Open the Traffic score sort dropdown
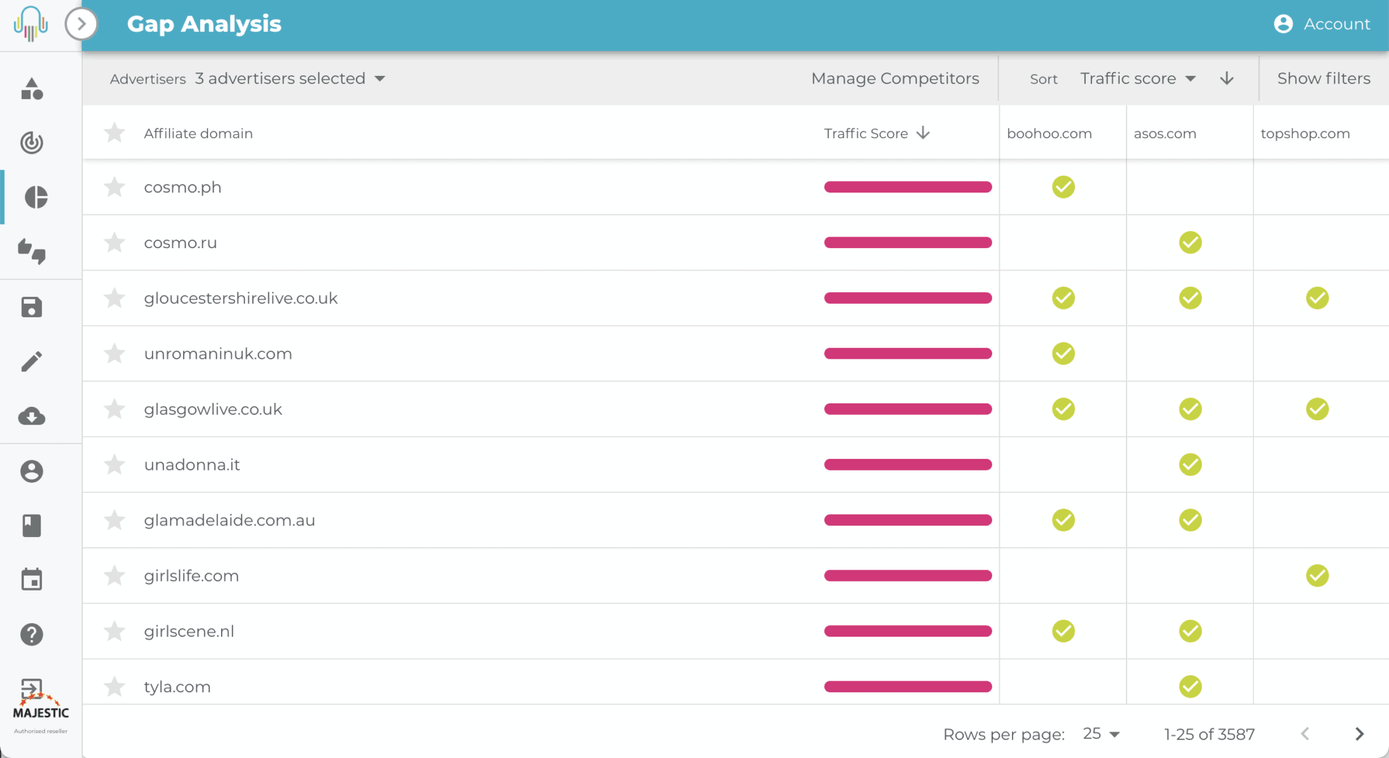1389x758 pixels. pos(1137,79)
